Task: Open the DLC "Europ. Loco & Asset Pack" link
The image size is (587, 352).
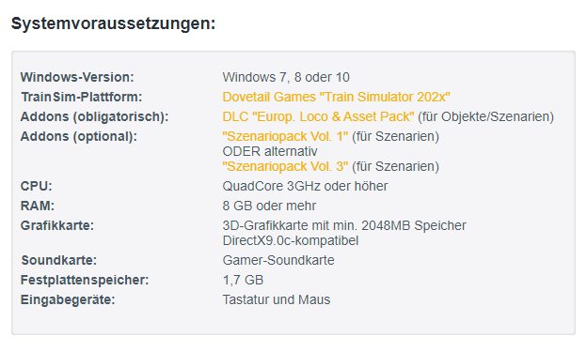Action: (318, 117)
